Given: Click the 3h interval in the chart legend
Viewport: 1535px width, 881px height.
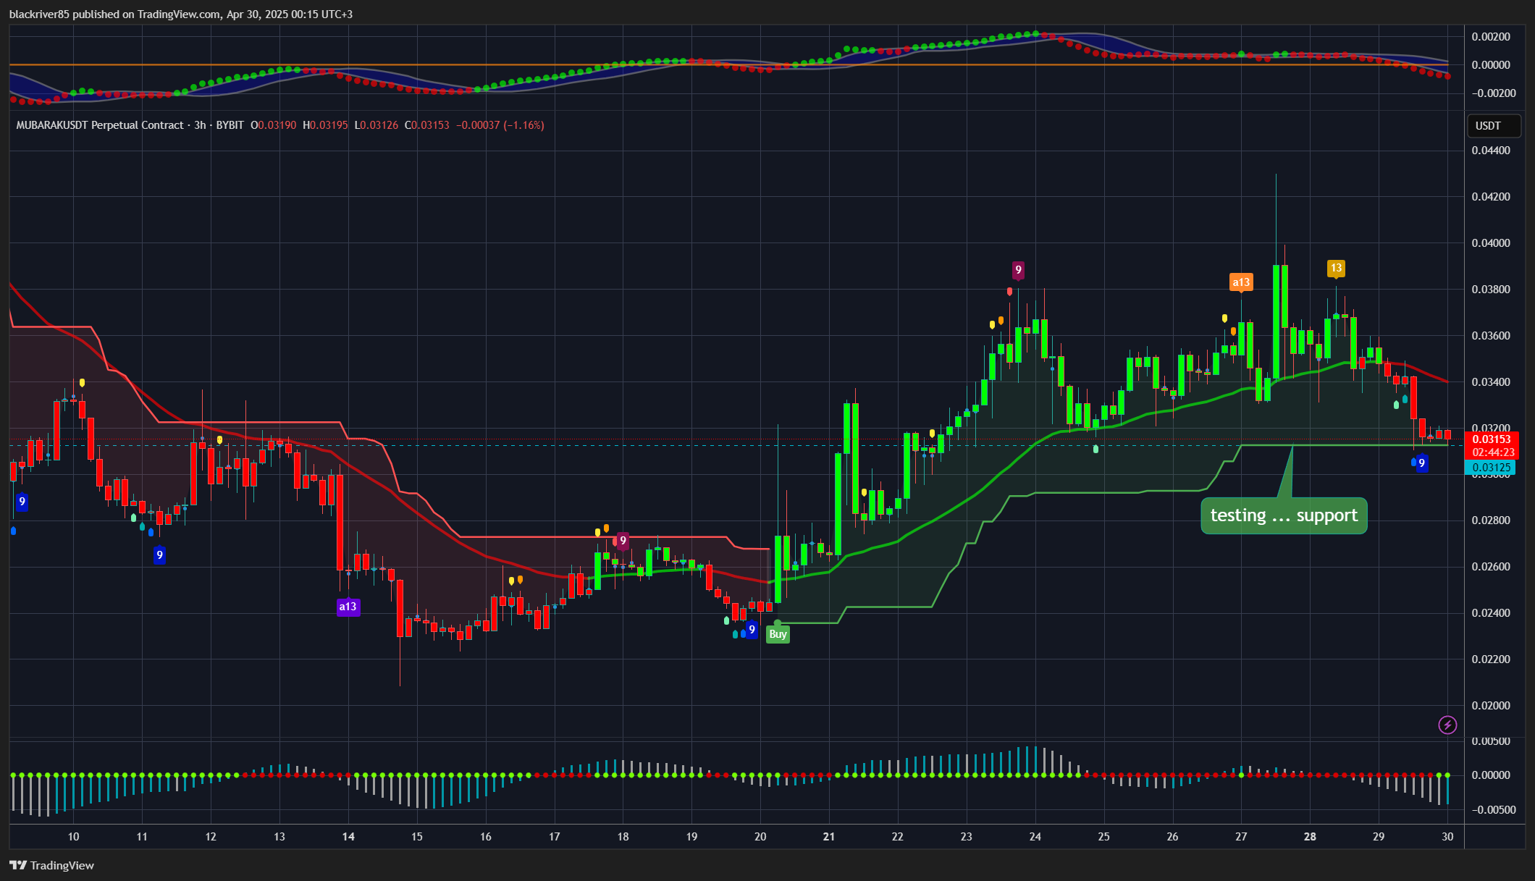Looking at the screenshot, I should [x=200, y=125].
